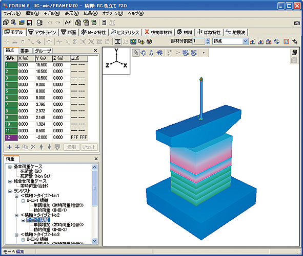Collapse the ランリスト tree node

click(x=10, y=191)
